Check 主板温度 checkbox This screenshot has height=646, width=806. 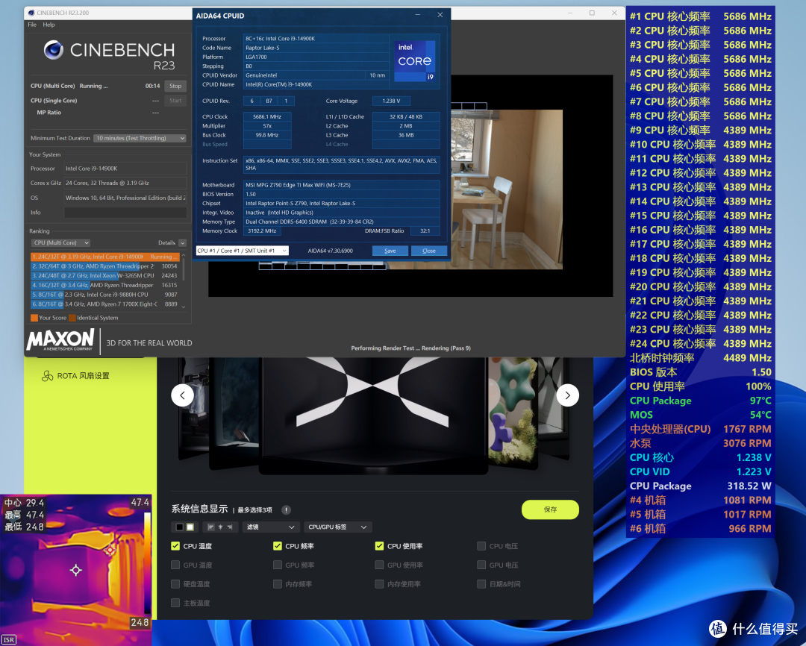(175, 603)
